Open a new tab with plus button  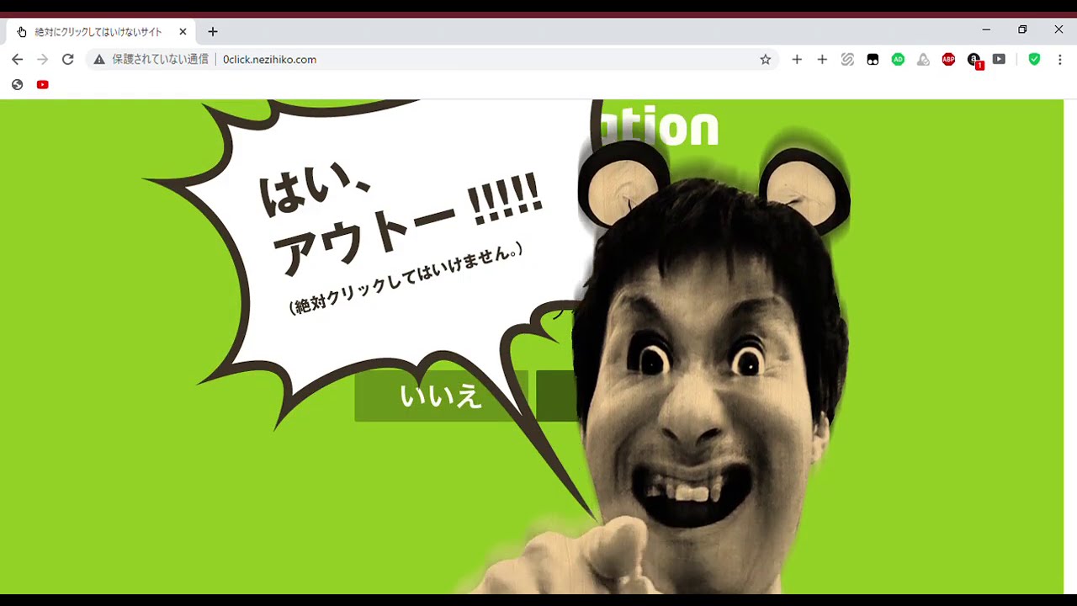point(213,32)
